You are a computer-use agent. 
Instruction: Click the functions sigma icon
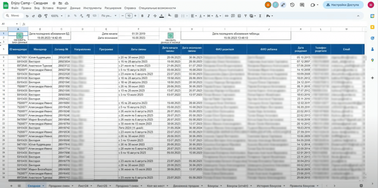point(260,16)
